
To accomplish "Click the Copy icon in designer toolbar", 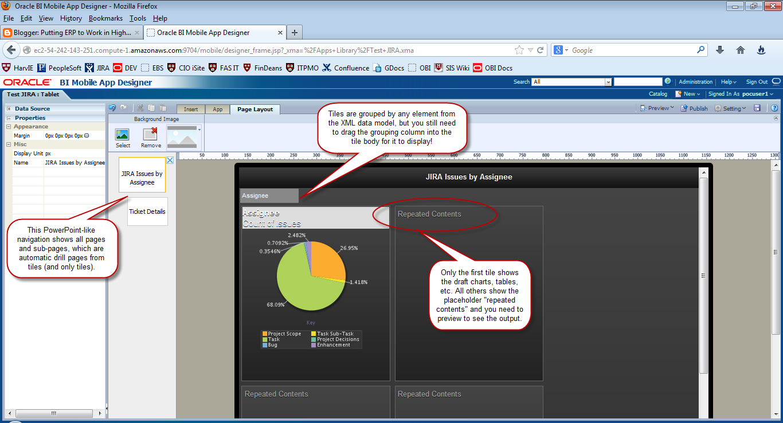I will click(x=151, y=108).
